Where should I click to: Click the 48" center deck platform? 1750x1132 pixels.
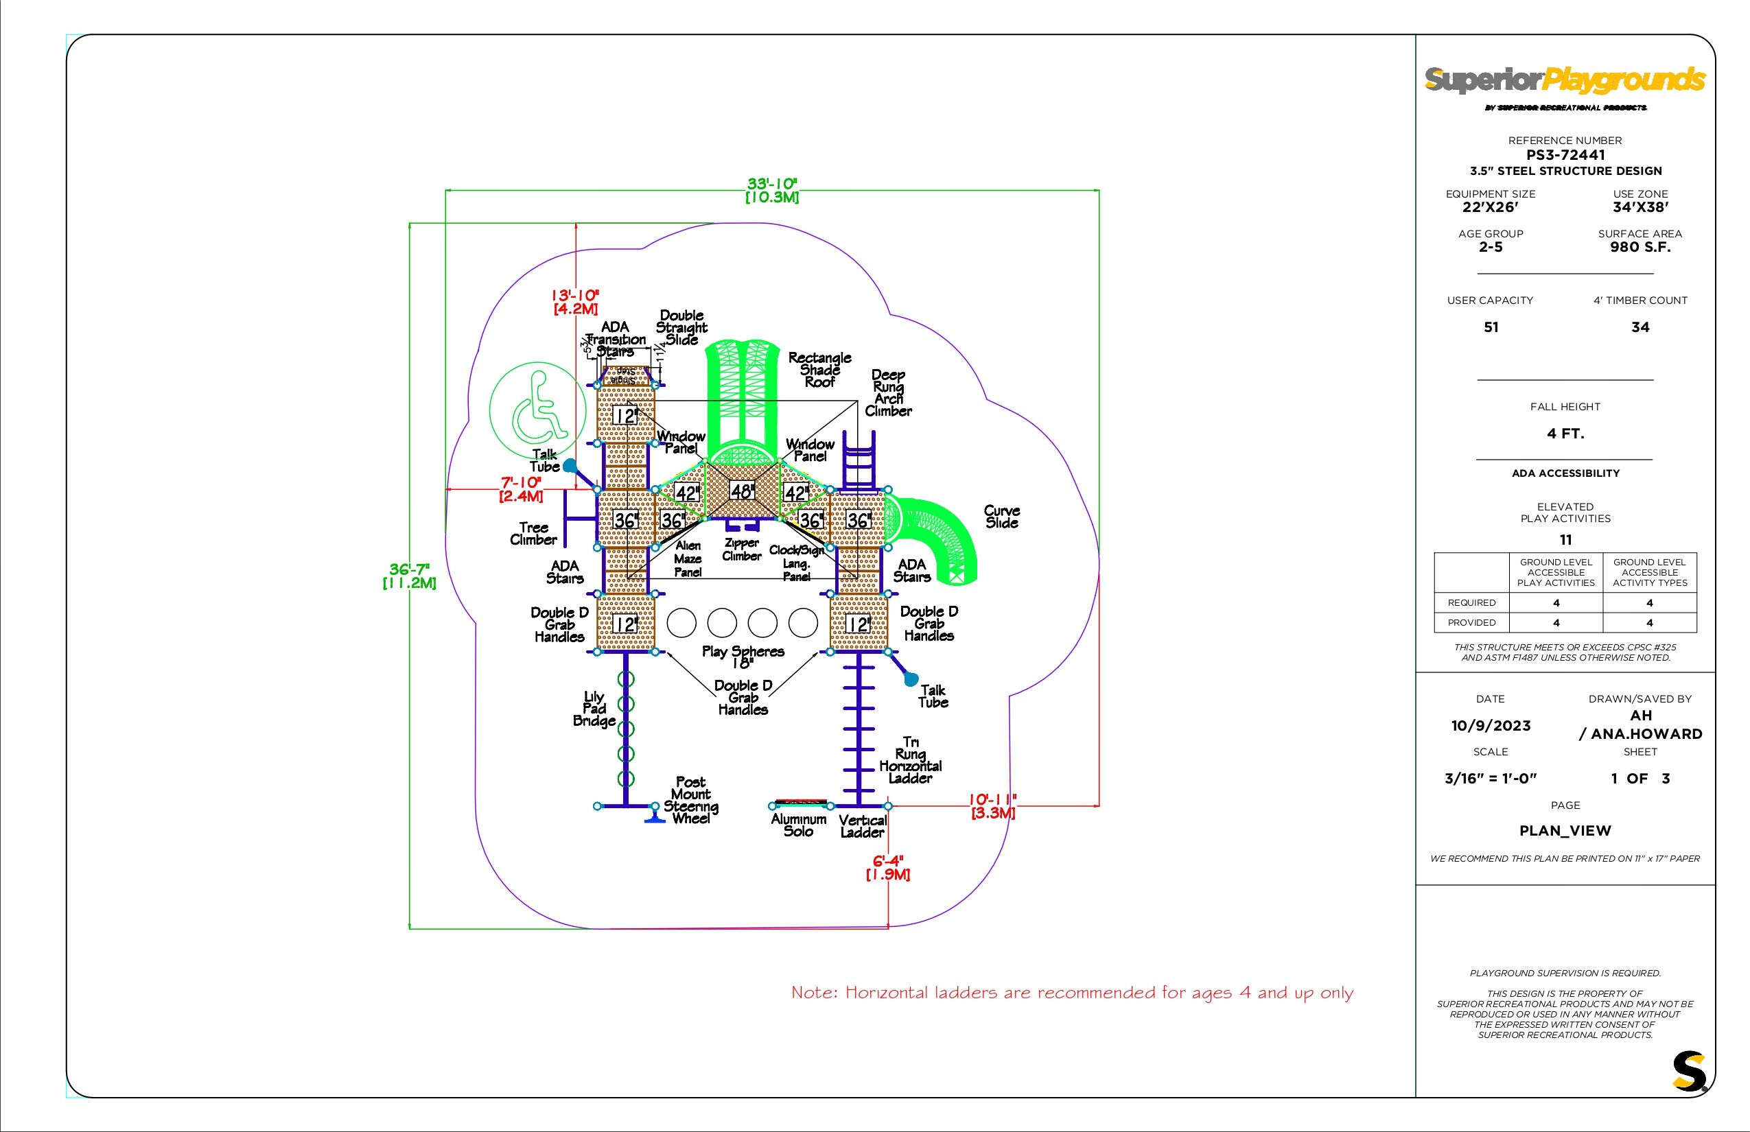tap(742, 491)
